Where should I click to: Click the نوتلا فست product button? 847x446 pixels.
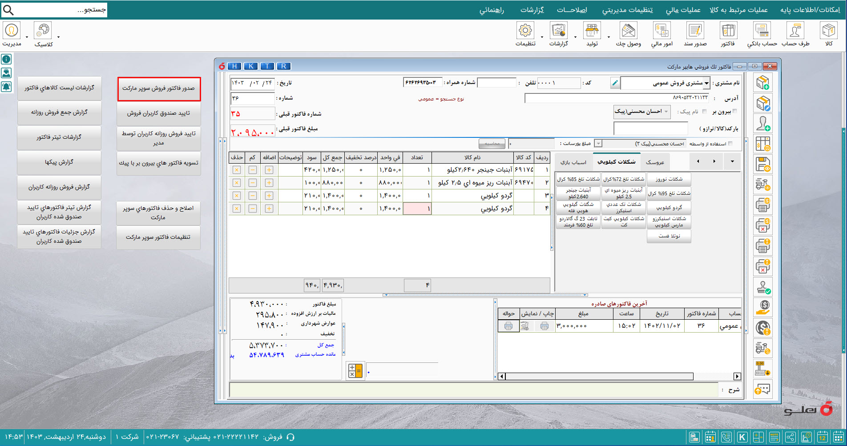[x=669, y=236]
